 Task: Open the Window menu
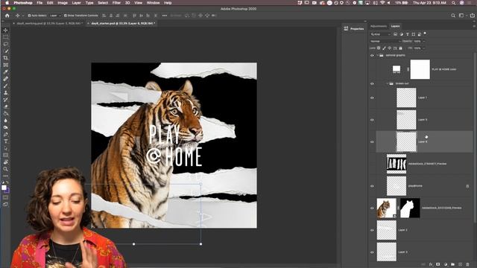coord(153,3)
